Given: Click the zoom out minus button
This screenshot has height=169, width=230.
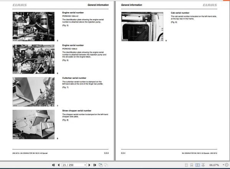Looking at the screenshot, I should pos(227,165).
